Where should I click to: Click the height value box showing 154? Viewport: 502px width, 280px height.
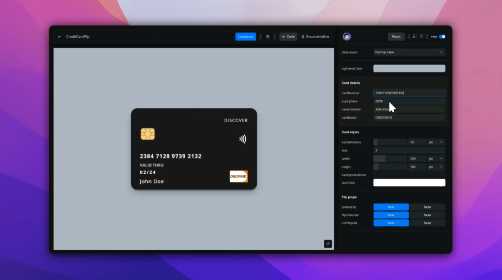point(417,167)
